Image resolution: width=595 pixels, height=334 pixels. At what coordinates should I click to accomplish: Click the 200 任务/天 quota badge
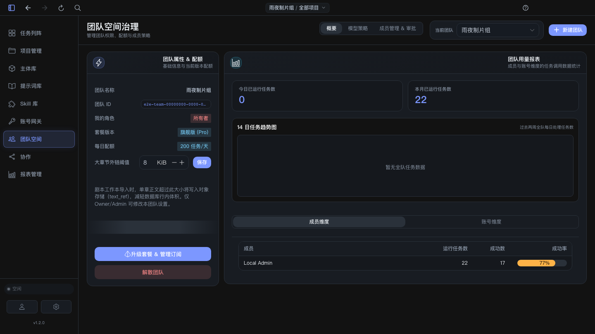(194, 146)
